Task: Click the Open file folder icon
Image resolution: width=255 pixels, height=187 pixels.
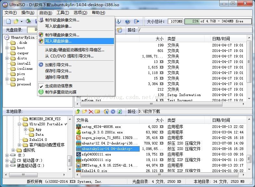Action: coord(16,21)
